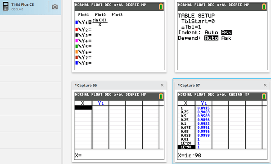Select the Y= editor capture thumbnail
Screen dimensions: 271x164
click(x=119, y=36)
